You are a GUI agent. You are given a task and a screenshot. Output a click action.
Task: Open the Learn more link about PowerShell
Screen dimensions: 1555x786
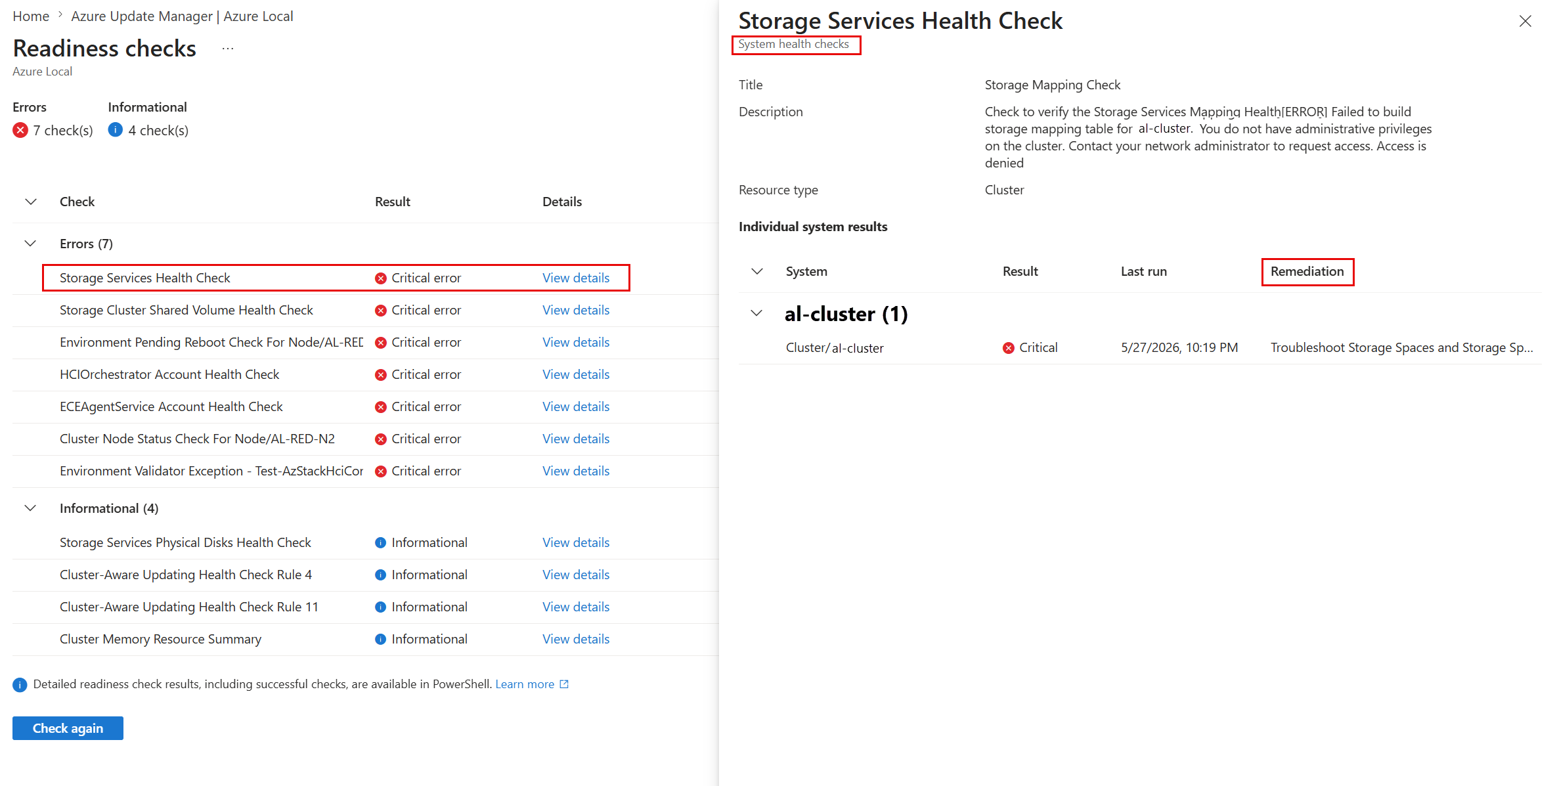[525, 684]
